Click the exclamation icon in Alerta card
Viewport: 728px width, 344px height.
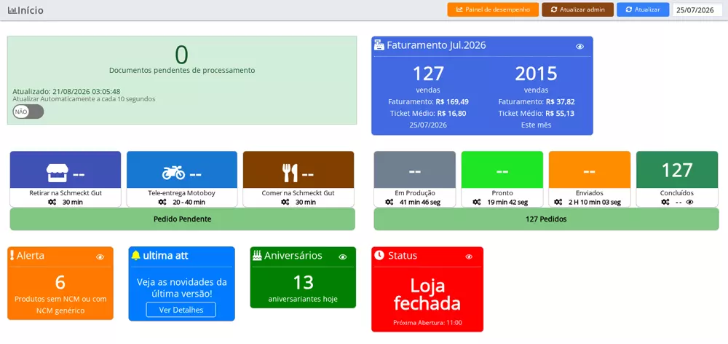(12, 255)
